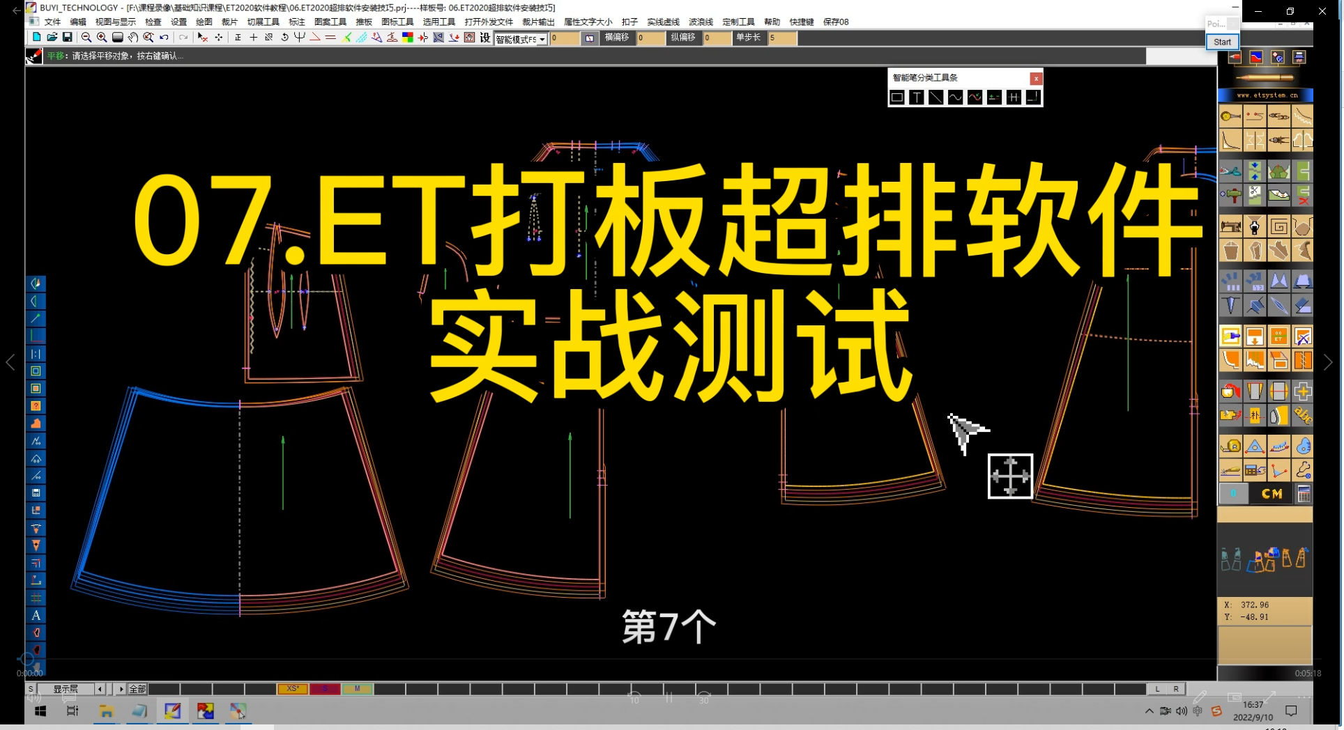
Task: Click the Start button
Action: pyautogui.click(x=1222, y=42)
